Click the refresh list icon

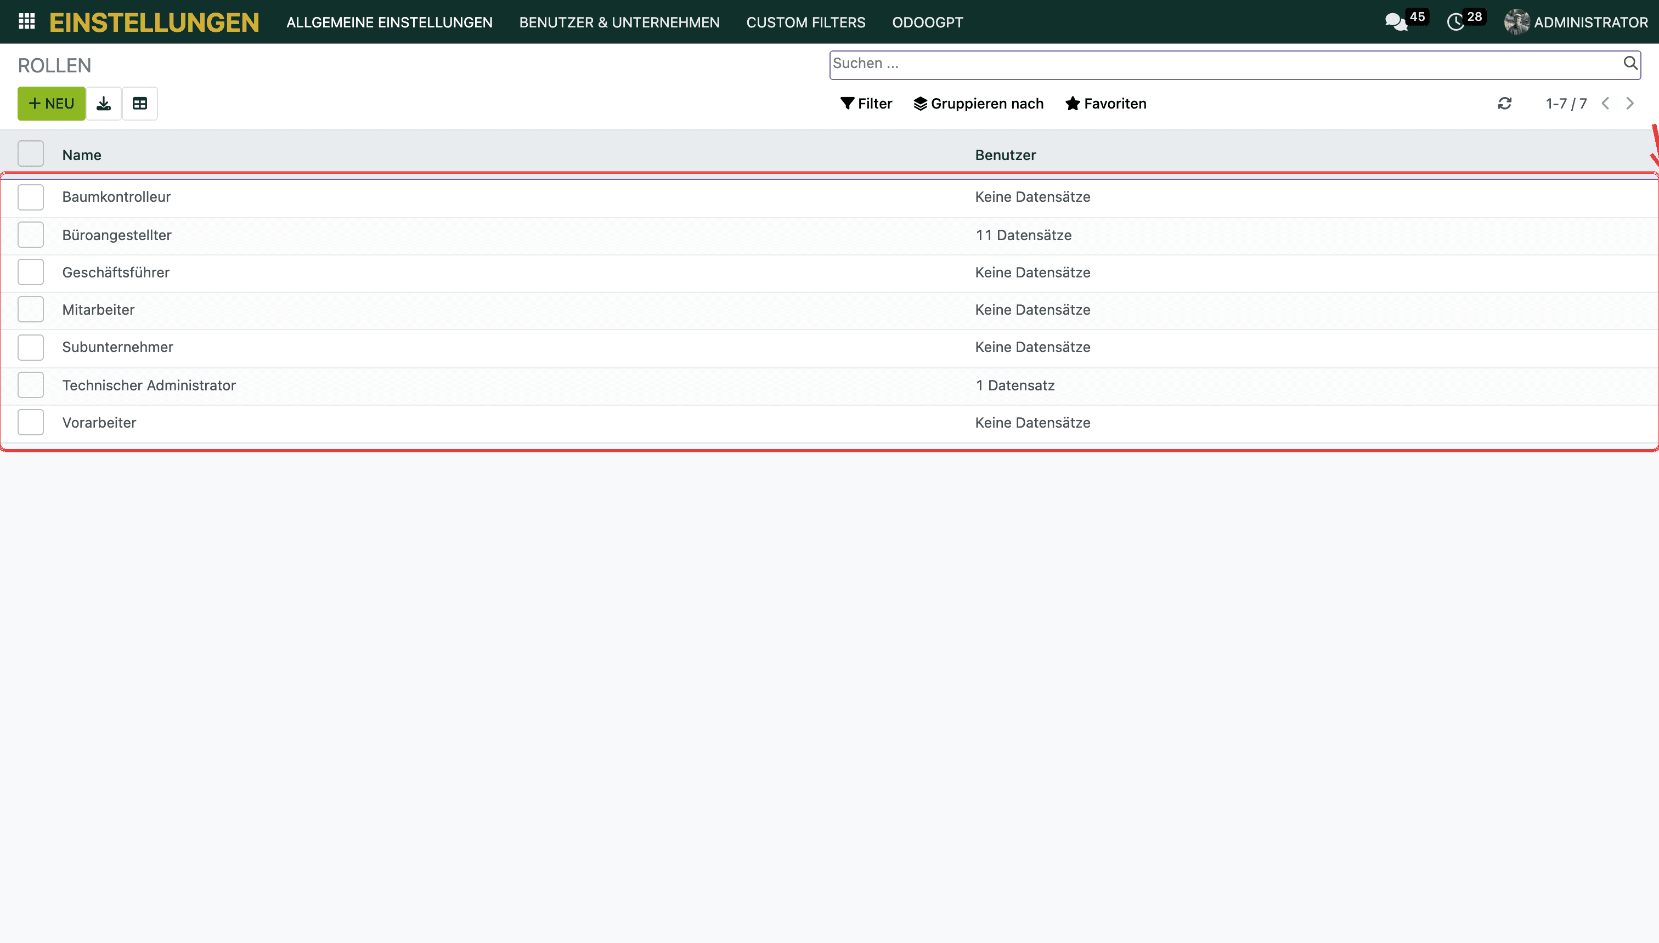click(x=1505, y=104)
